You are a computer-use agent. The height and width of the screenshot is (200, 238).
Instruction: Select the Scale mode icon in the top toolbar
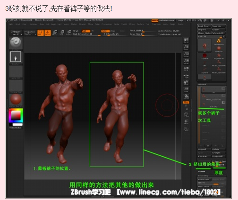[62, 33]
